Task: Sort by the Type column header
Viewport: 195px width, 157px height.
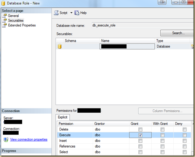Action: tap(172, 41)
